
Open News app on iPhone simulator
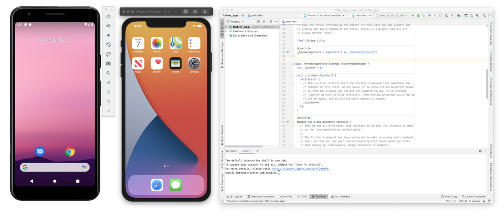[138, 63]
